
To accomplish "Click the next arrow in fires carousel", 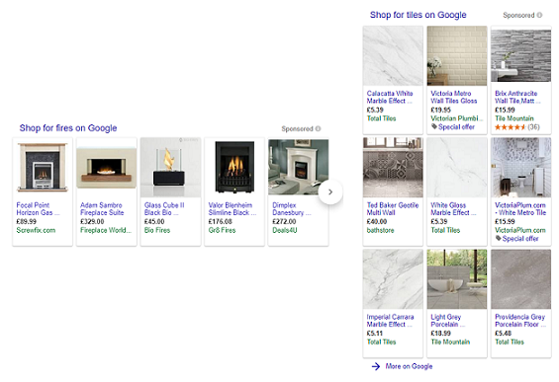I will click(330, 192).
